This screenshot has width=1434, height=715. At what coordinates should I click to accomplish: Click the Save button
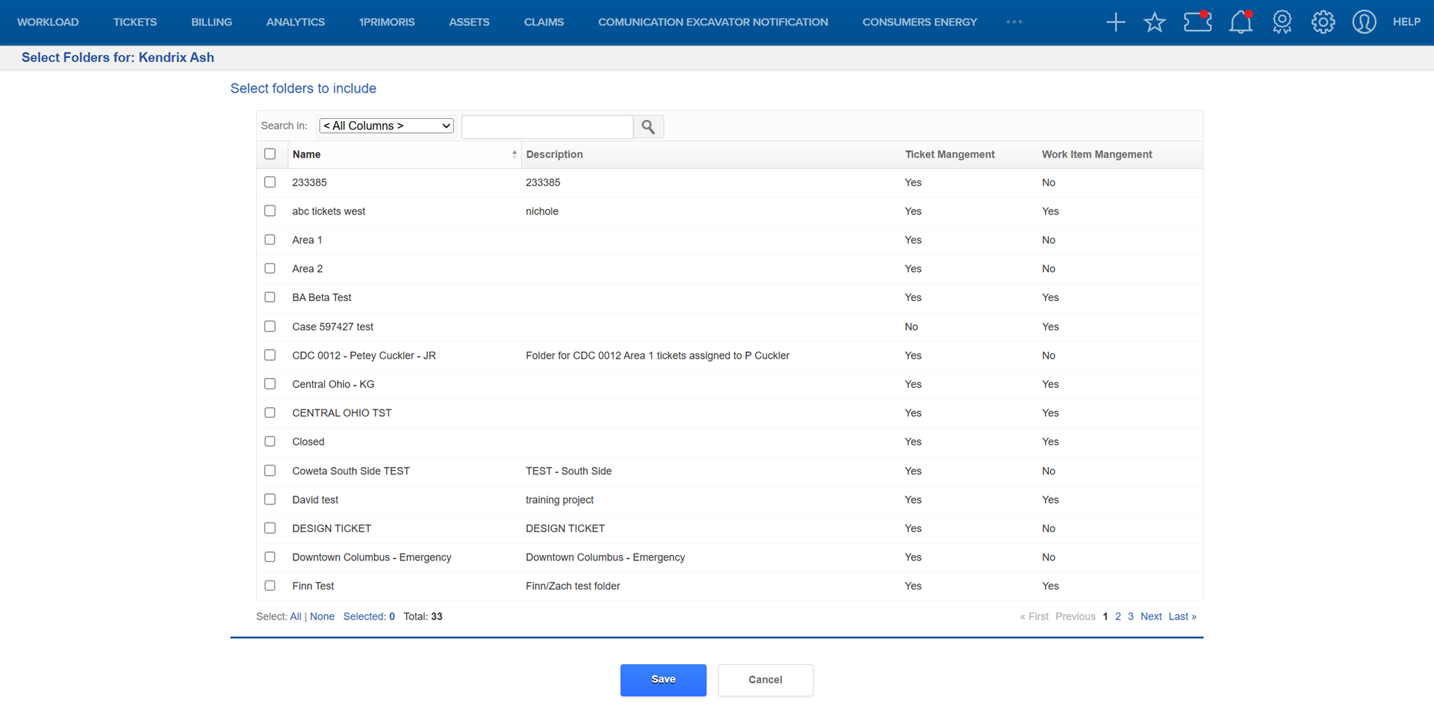point(663,680)
